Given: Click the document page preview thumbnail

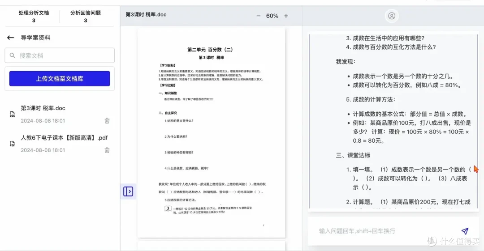Looking at the screenshot, I should pos(212,132).
